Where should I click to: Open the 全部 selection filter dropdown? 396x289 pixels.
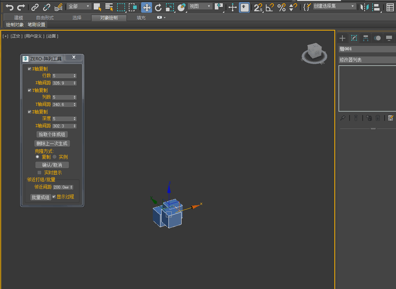coord(79,7)
